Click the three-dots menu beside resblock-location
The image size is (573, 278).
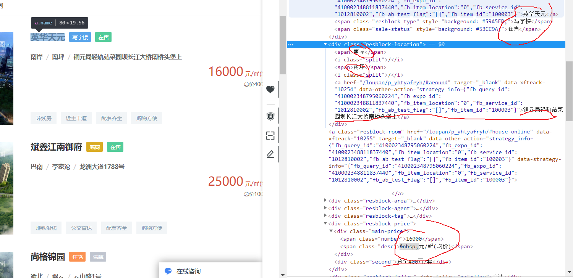(x=291, y=45)
